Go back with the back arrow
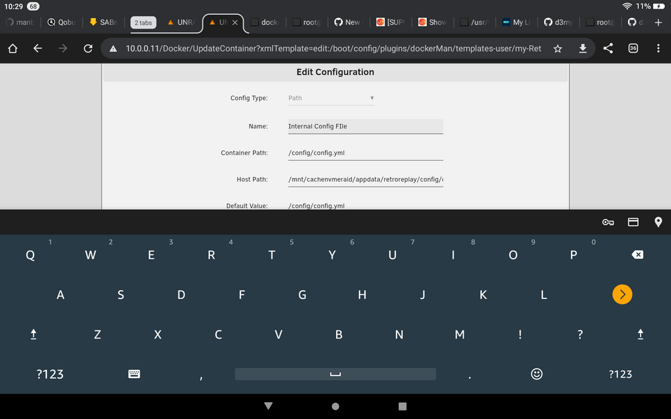Viewport: 671px width, 419px height. pyautogui.click(x=38, y=48)
